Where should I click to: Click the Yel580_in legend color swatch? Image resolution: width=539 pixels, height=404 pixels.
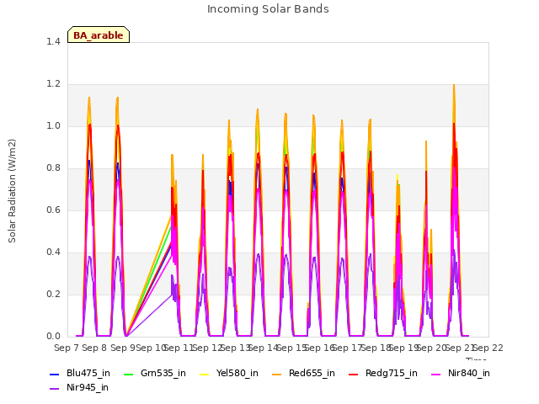(204, 374)
